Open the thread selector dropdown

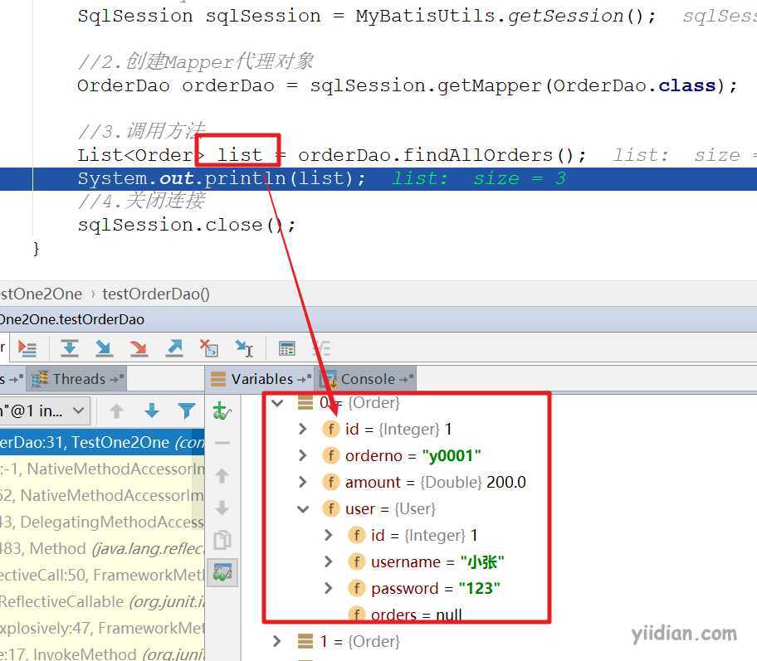[x=45, y=411]
